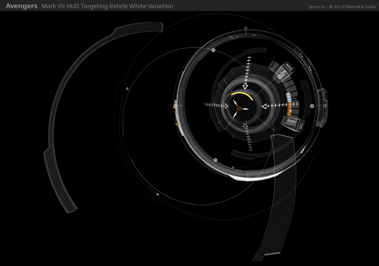Image resolution: width=379 pixels, height=266 pixels.
Task: Click the orange ring at the reticle center
Action: [x=239, y=109]
